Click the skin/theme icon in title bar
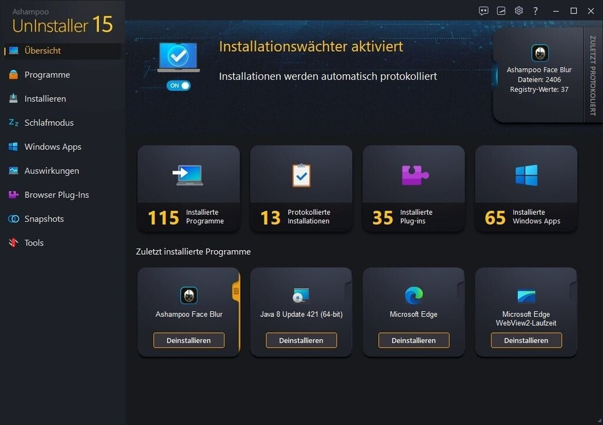This screenshot has height=425, width=603. (x=501, y=11)
